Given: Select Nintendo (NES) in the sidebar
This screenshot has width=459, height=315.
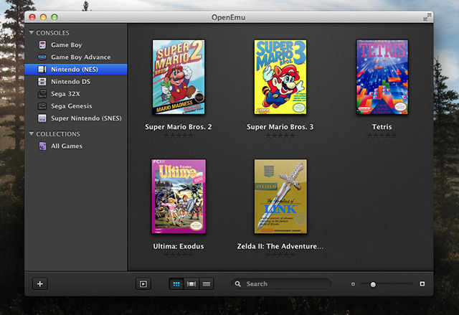Looking at the screenshot, I should tap(76, 70).
